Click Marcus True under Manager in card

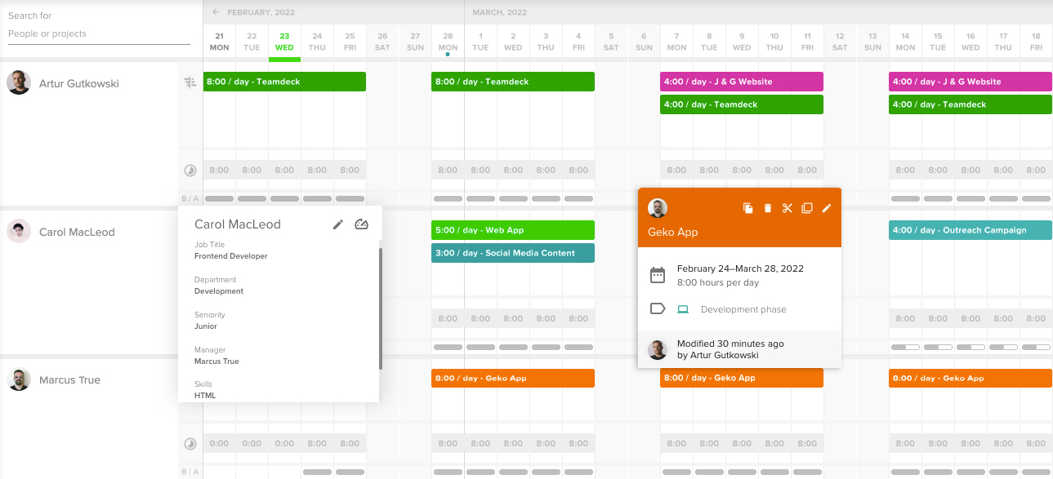[216, 361]
